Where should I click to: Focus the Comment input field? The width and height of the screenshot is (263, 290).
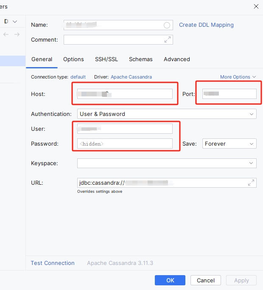click(x=118, y=39)
